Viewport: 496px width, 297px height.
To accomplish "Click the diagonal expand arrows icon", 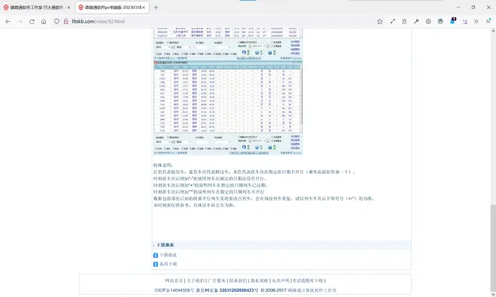I will pyautogui.click(x=392, y=21).
